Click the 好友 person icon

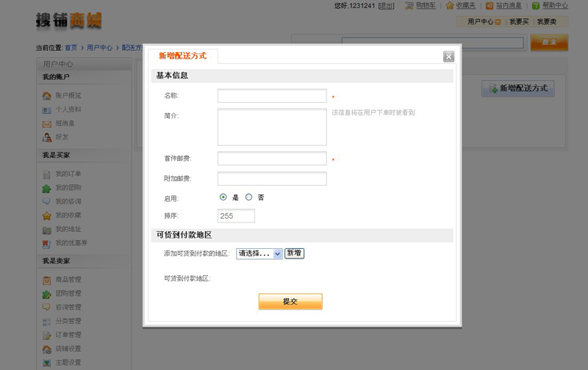click(46, 137)
